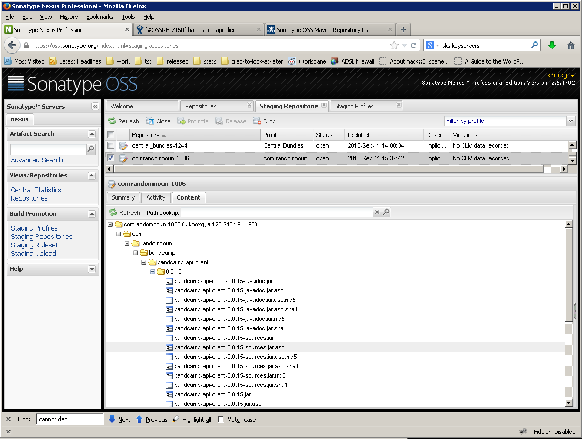582x439 pixels.
Task: Open Advanced Search link
Action: click(37, 160)
